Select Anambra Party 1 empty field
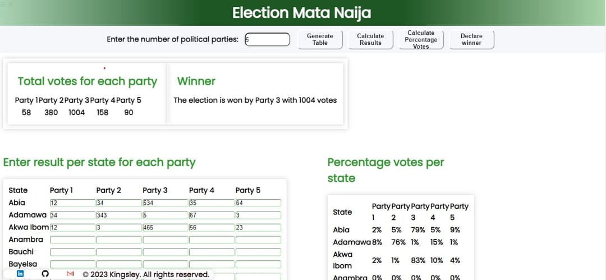Viewport: 606px width, 280px height. [x=72, y=240]
